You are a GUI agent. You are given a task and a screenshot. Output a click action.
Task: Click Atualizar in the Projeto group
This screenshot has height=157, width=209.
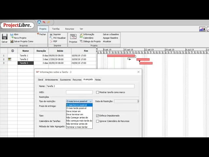click(107, 42)
